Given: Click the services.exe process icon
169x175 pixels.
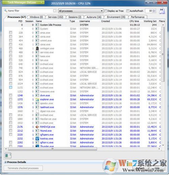Looking at the screenshot, I should [37, 52].
